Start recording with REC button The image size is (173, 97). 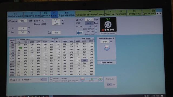pos(107,47)
